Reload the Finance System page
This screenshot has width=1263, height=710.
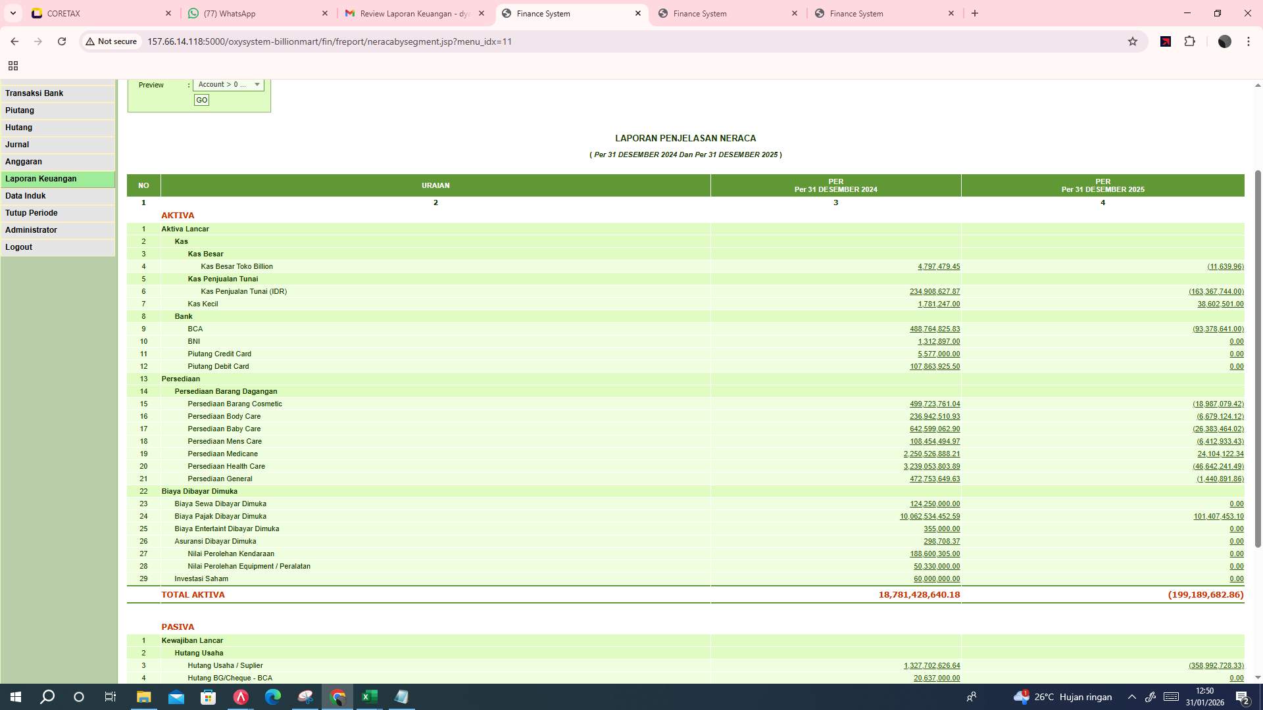62,41
